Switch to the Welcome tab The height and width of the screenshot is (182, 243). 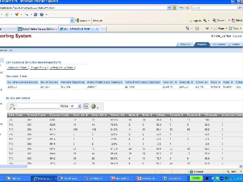(185, 44)
